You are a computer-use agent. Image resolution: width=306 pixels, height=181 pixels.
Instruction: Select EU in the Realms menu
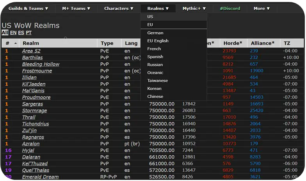174,25
